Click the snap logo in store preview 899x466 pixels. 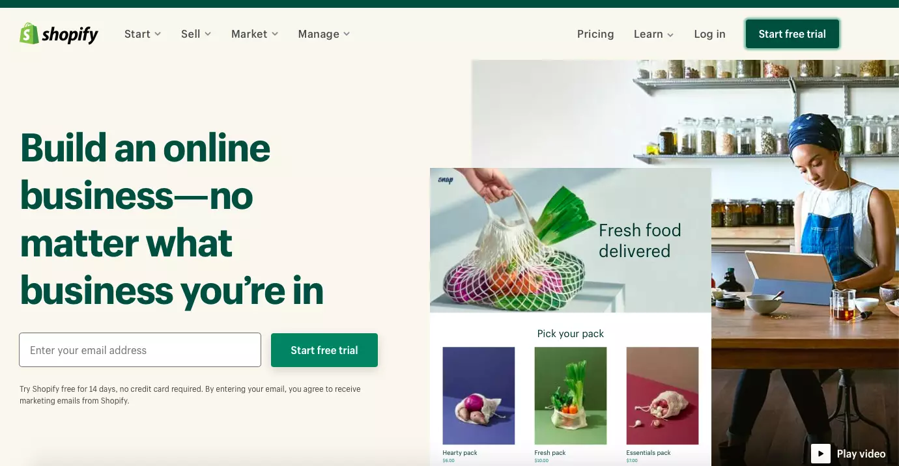[446, 180]
